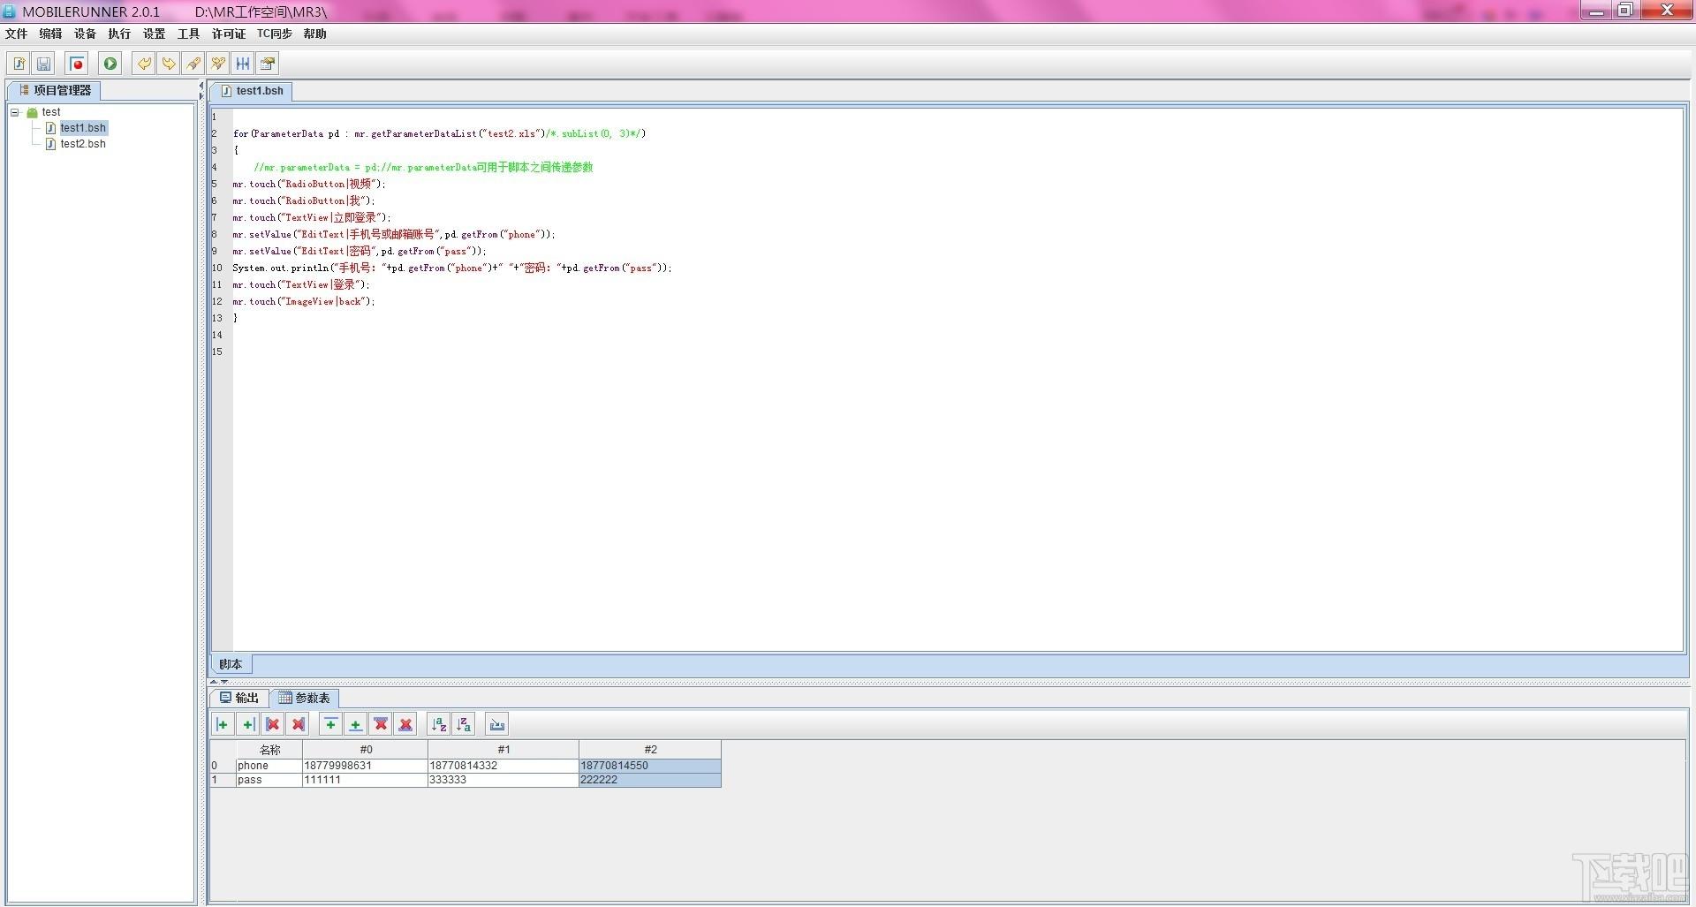Collapse project manager panel left arrow
This screenshot has width=1696, height=907.
pos(201,86)
